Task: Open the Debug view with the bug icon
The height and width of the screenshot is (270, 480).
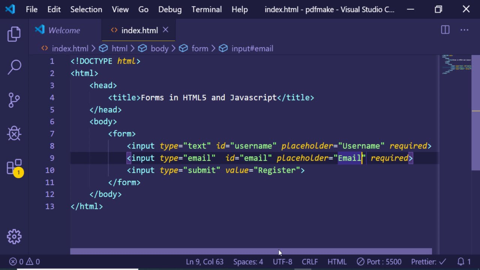Action: pos(14,133)
